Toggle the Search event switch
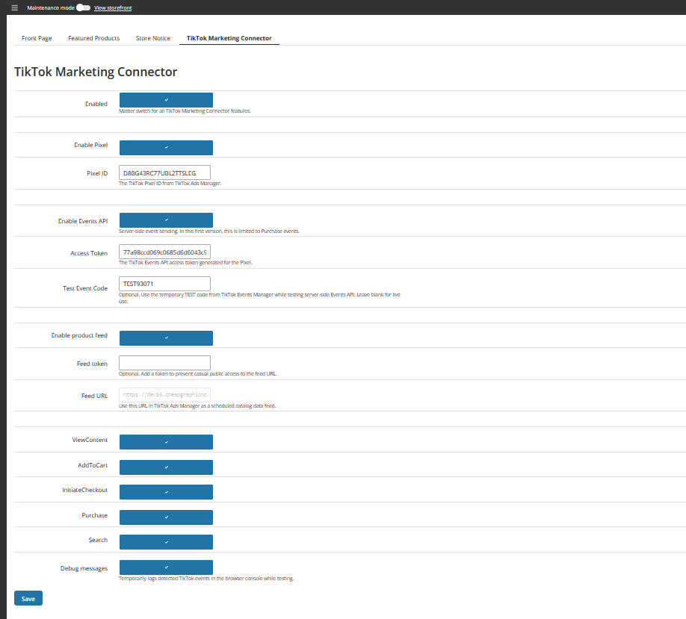 166,542
